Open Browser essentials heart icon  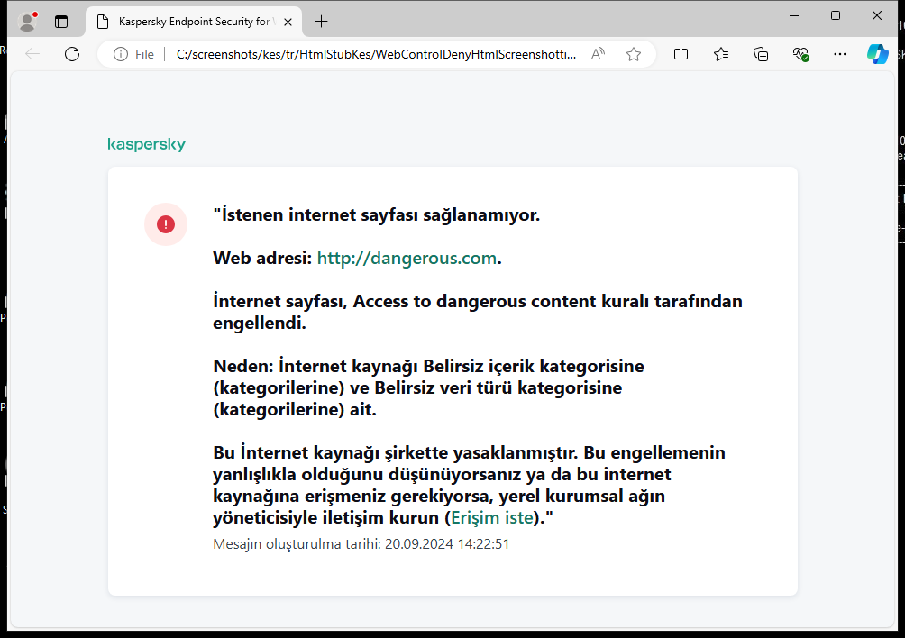[800, 54]
